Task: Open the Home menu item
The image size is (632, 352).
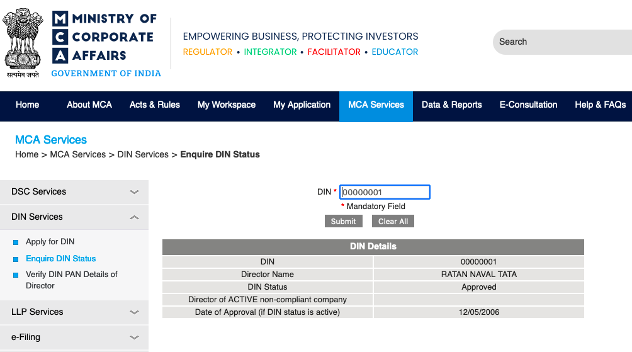Action: coord(27,105)
